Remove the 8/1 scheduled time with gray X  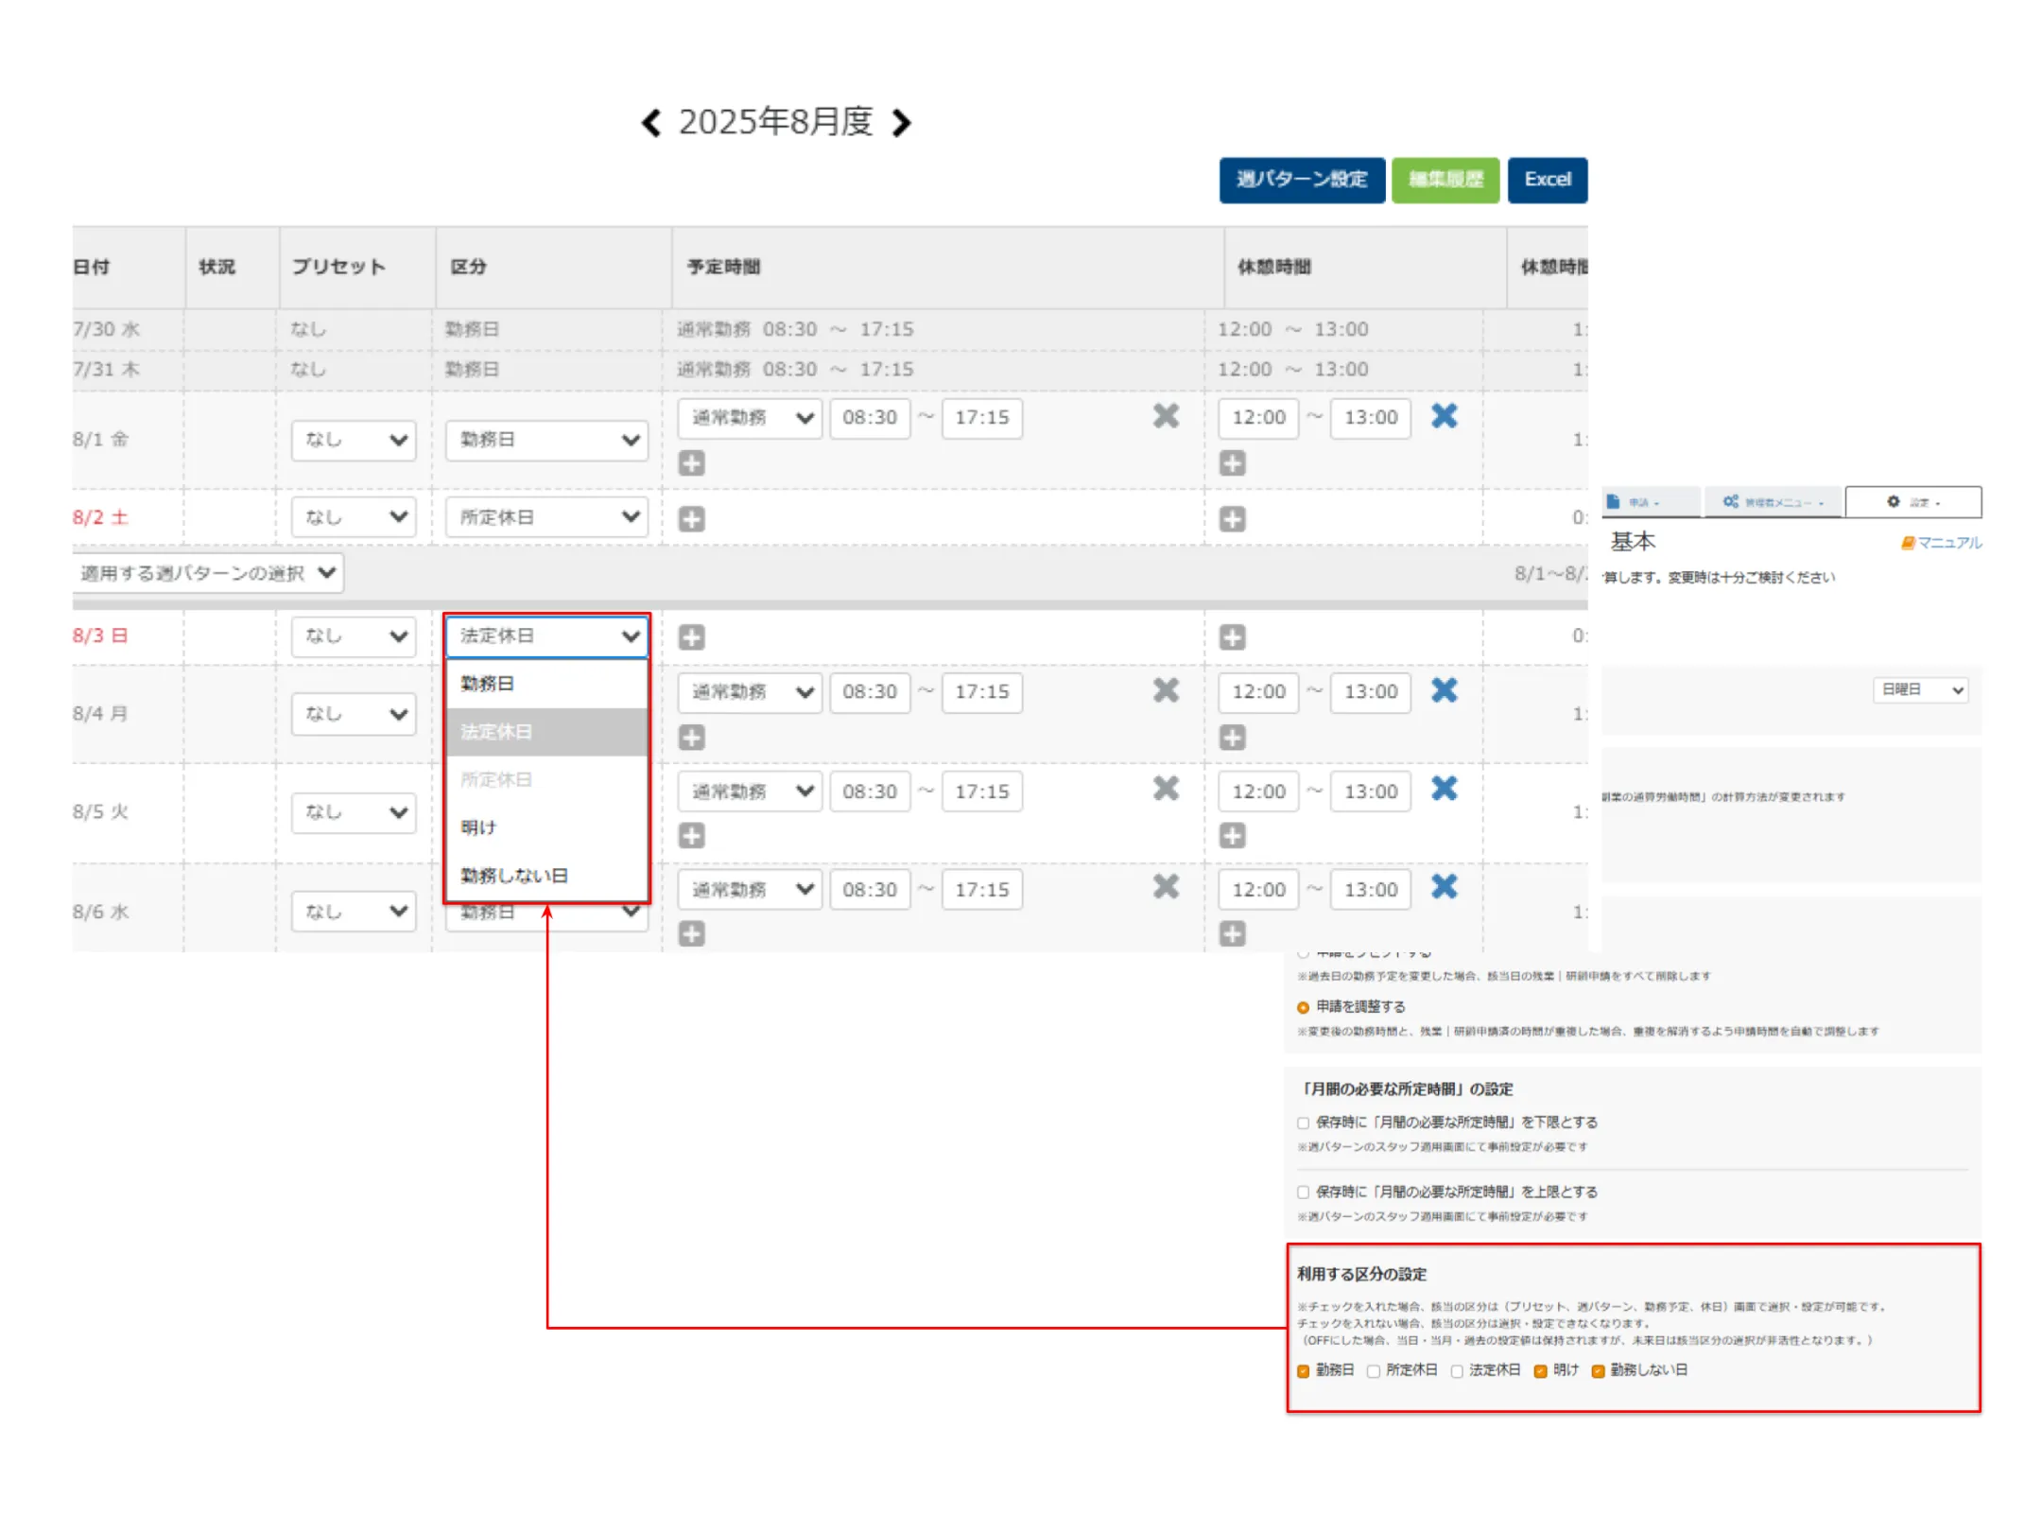[x=1166, y=416]
